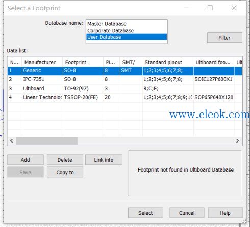The height and width of the screenshot is (227, 250).
Task: Click the scrollbar's right arrow
Action: pyautogui.click(x=237, y=141)
